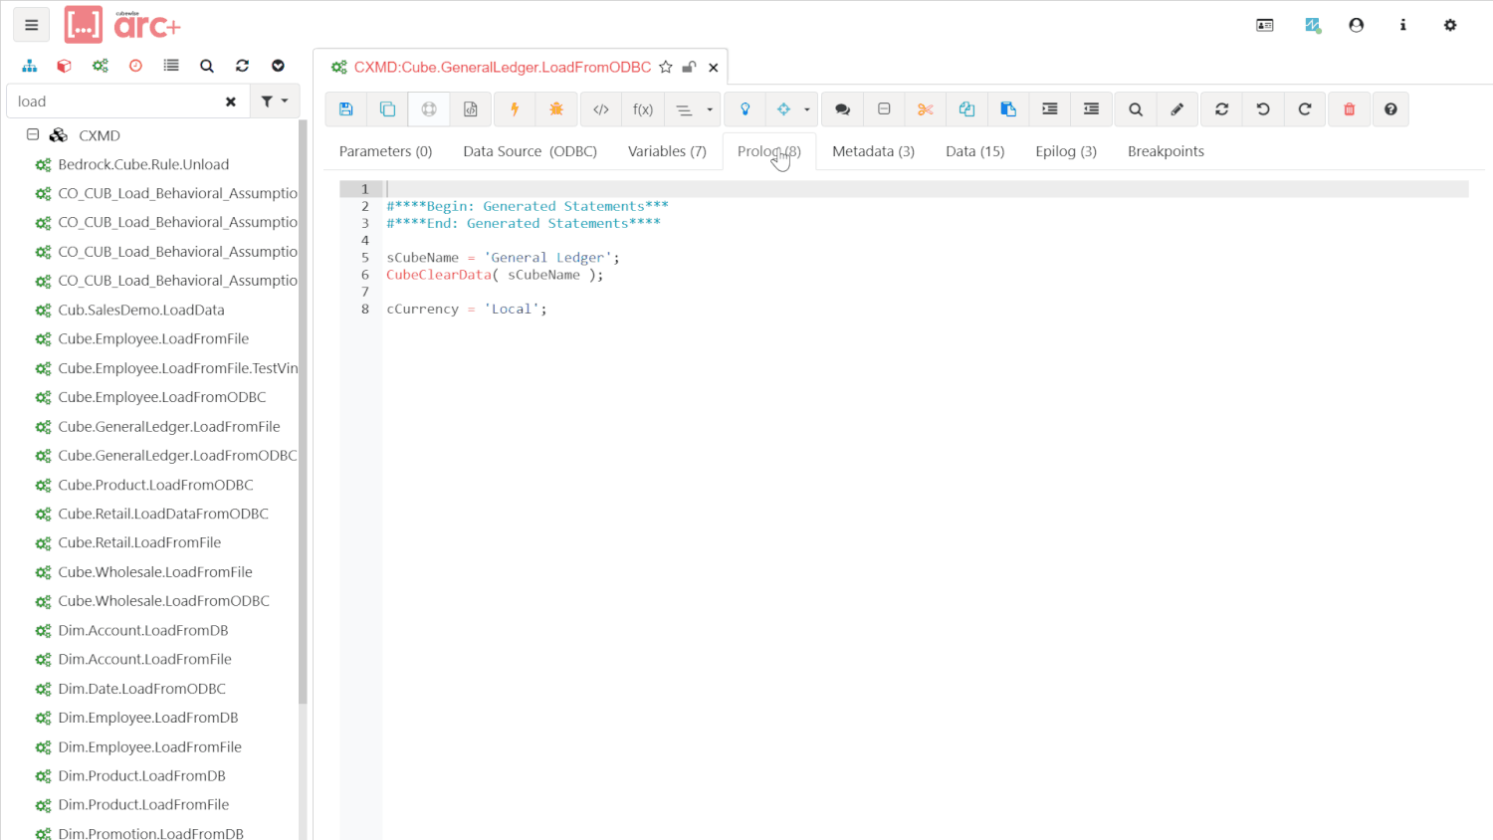Screen dimensions: 1493x840
Task: Cut selection with the scissors icon
Action: click(926, 109)
